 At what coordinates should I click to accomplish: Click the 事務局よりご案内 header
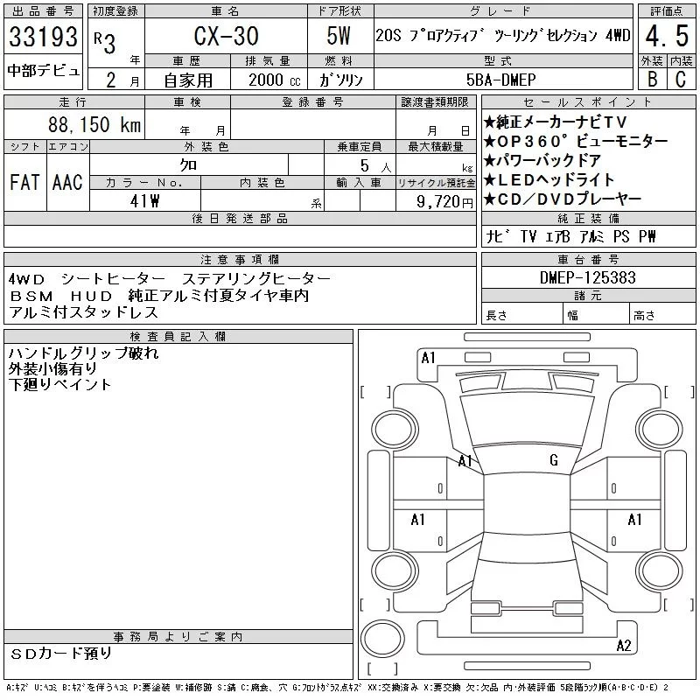tap(178, 637)
